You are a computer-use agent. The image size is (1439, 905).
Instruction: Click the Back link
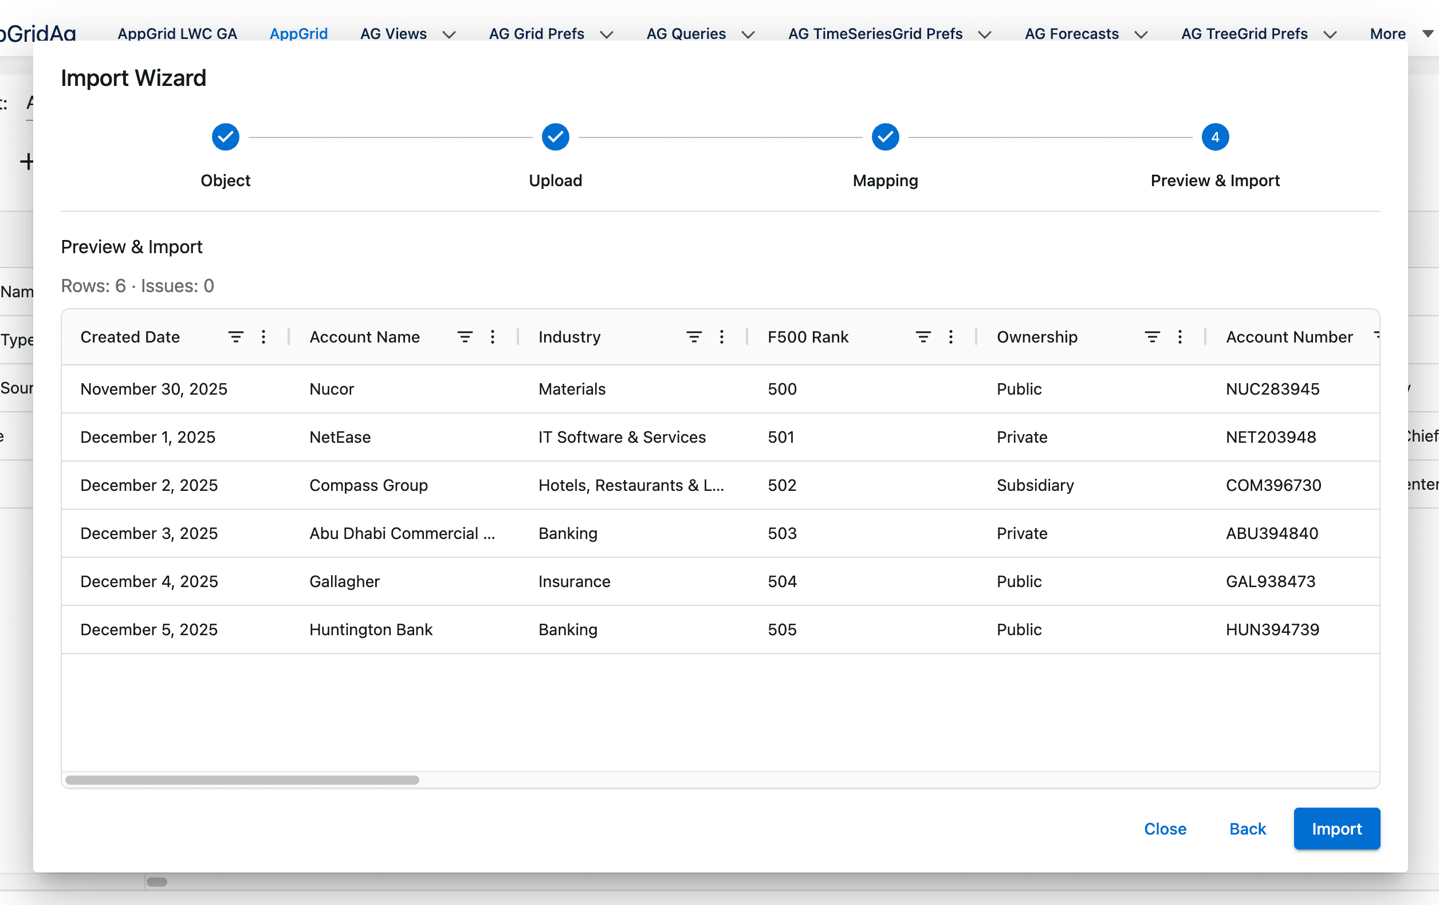click(x=1247, y=829)
